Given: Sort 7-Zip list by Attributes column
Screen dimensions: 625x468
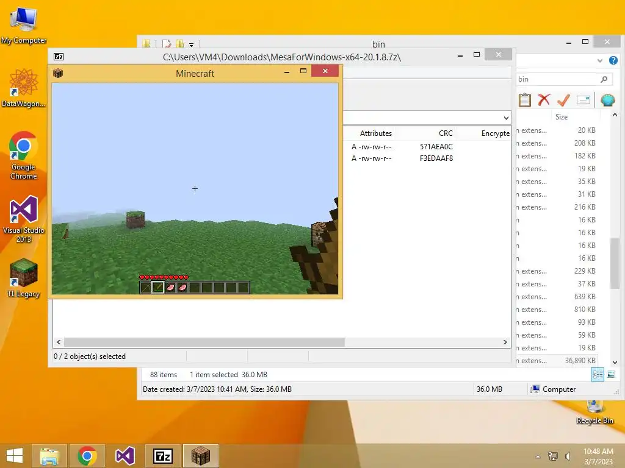Looking at the screenshot, I should (x=375, y=133).
